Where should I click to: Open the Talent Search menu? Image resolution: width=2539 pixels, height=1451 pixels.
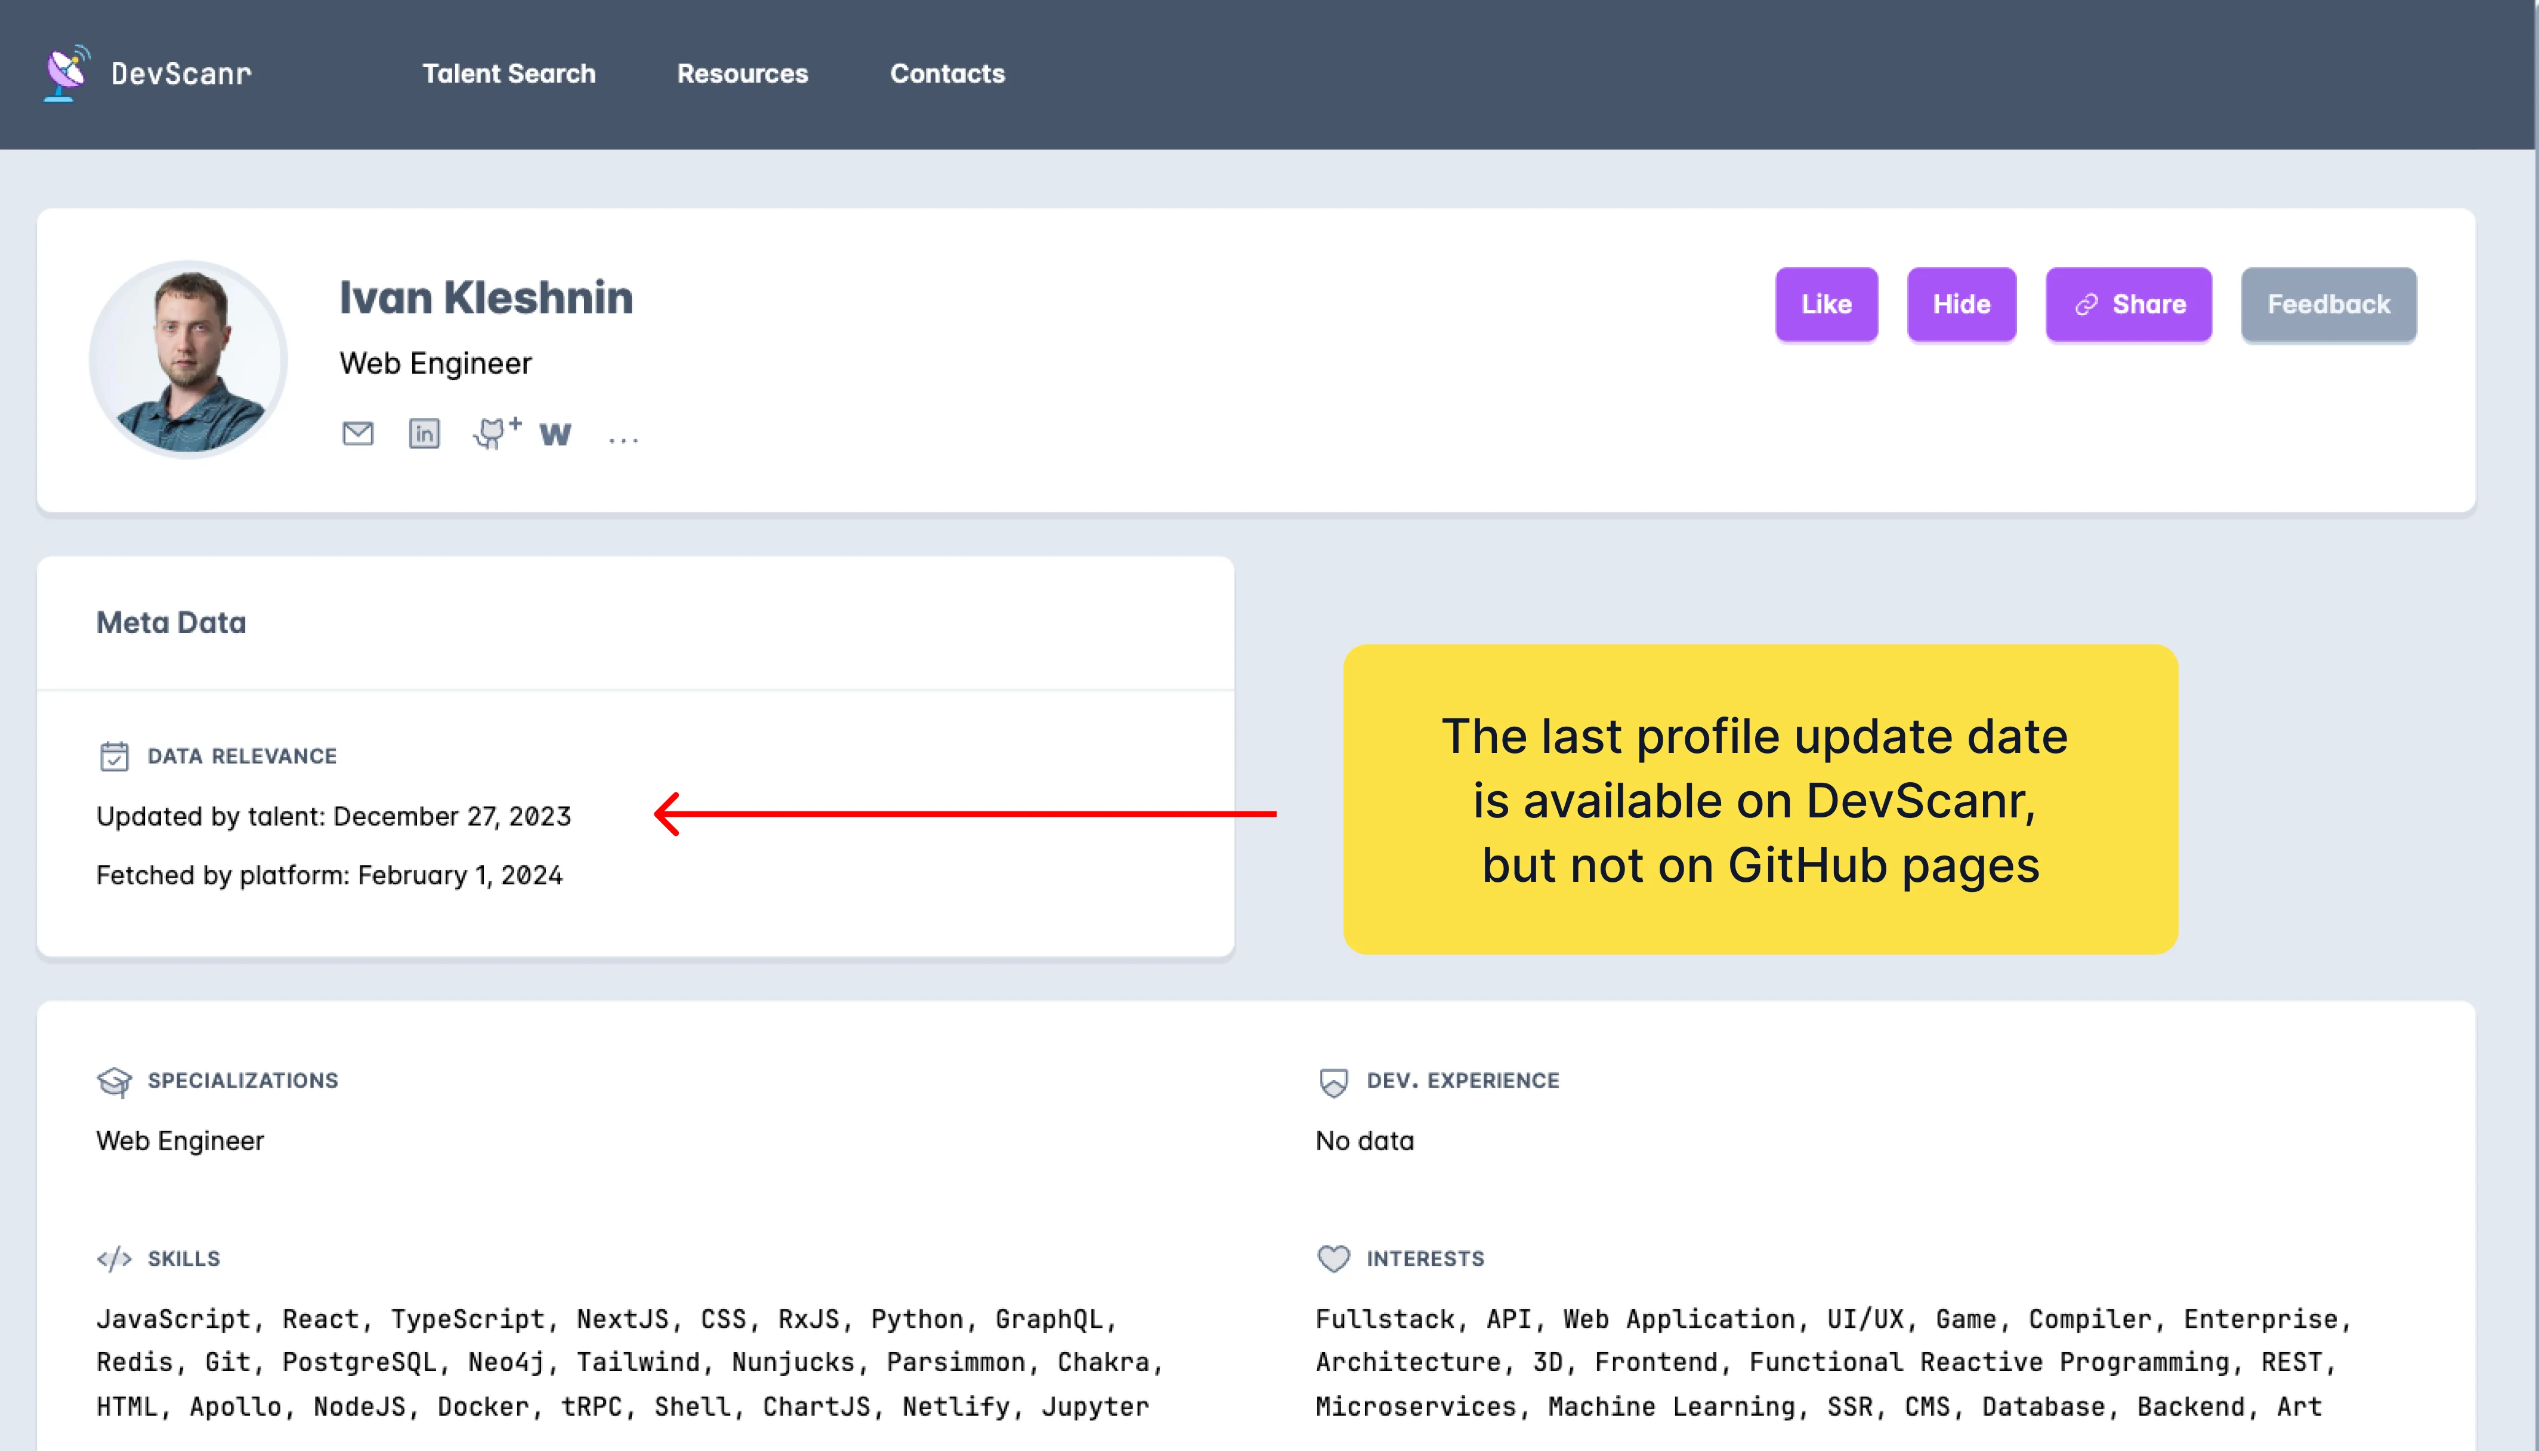pyautogui.click(x=508, y=74)
